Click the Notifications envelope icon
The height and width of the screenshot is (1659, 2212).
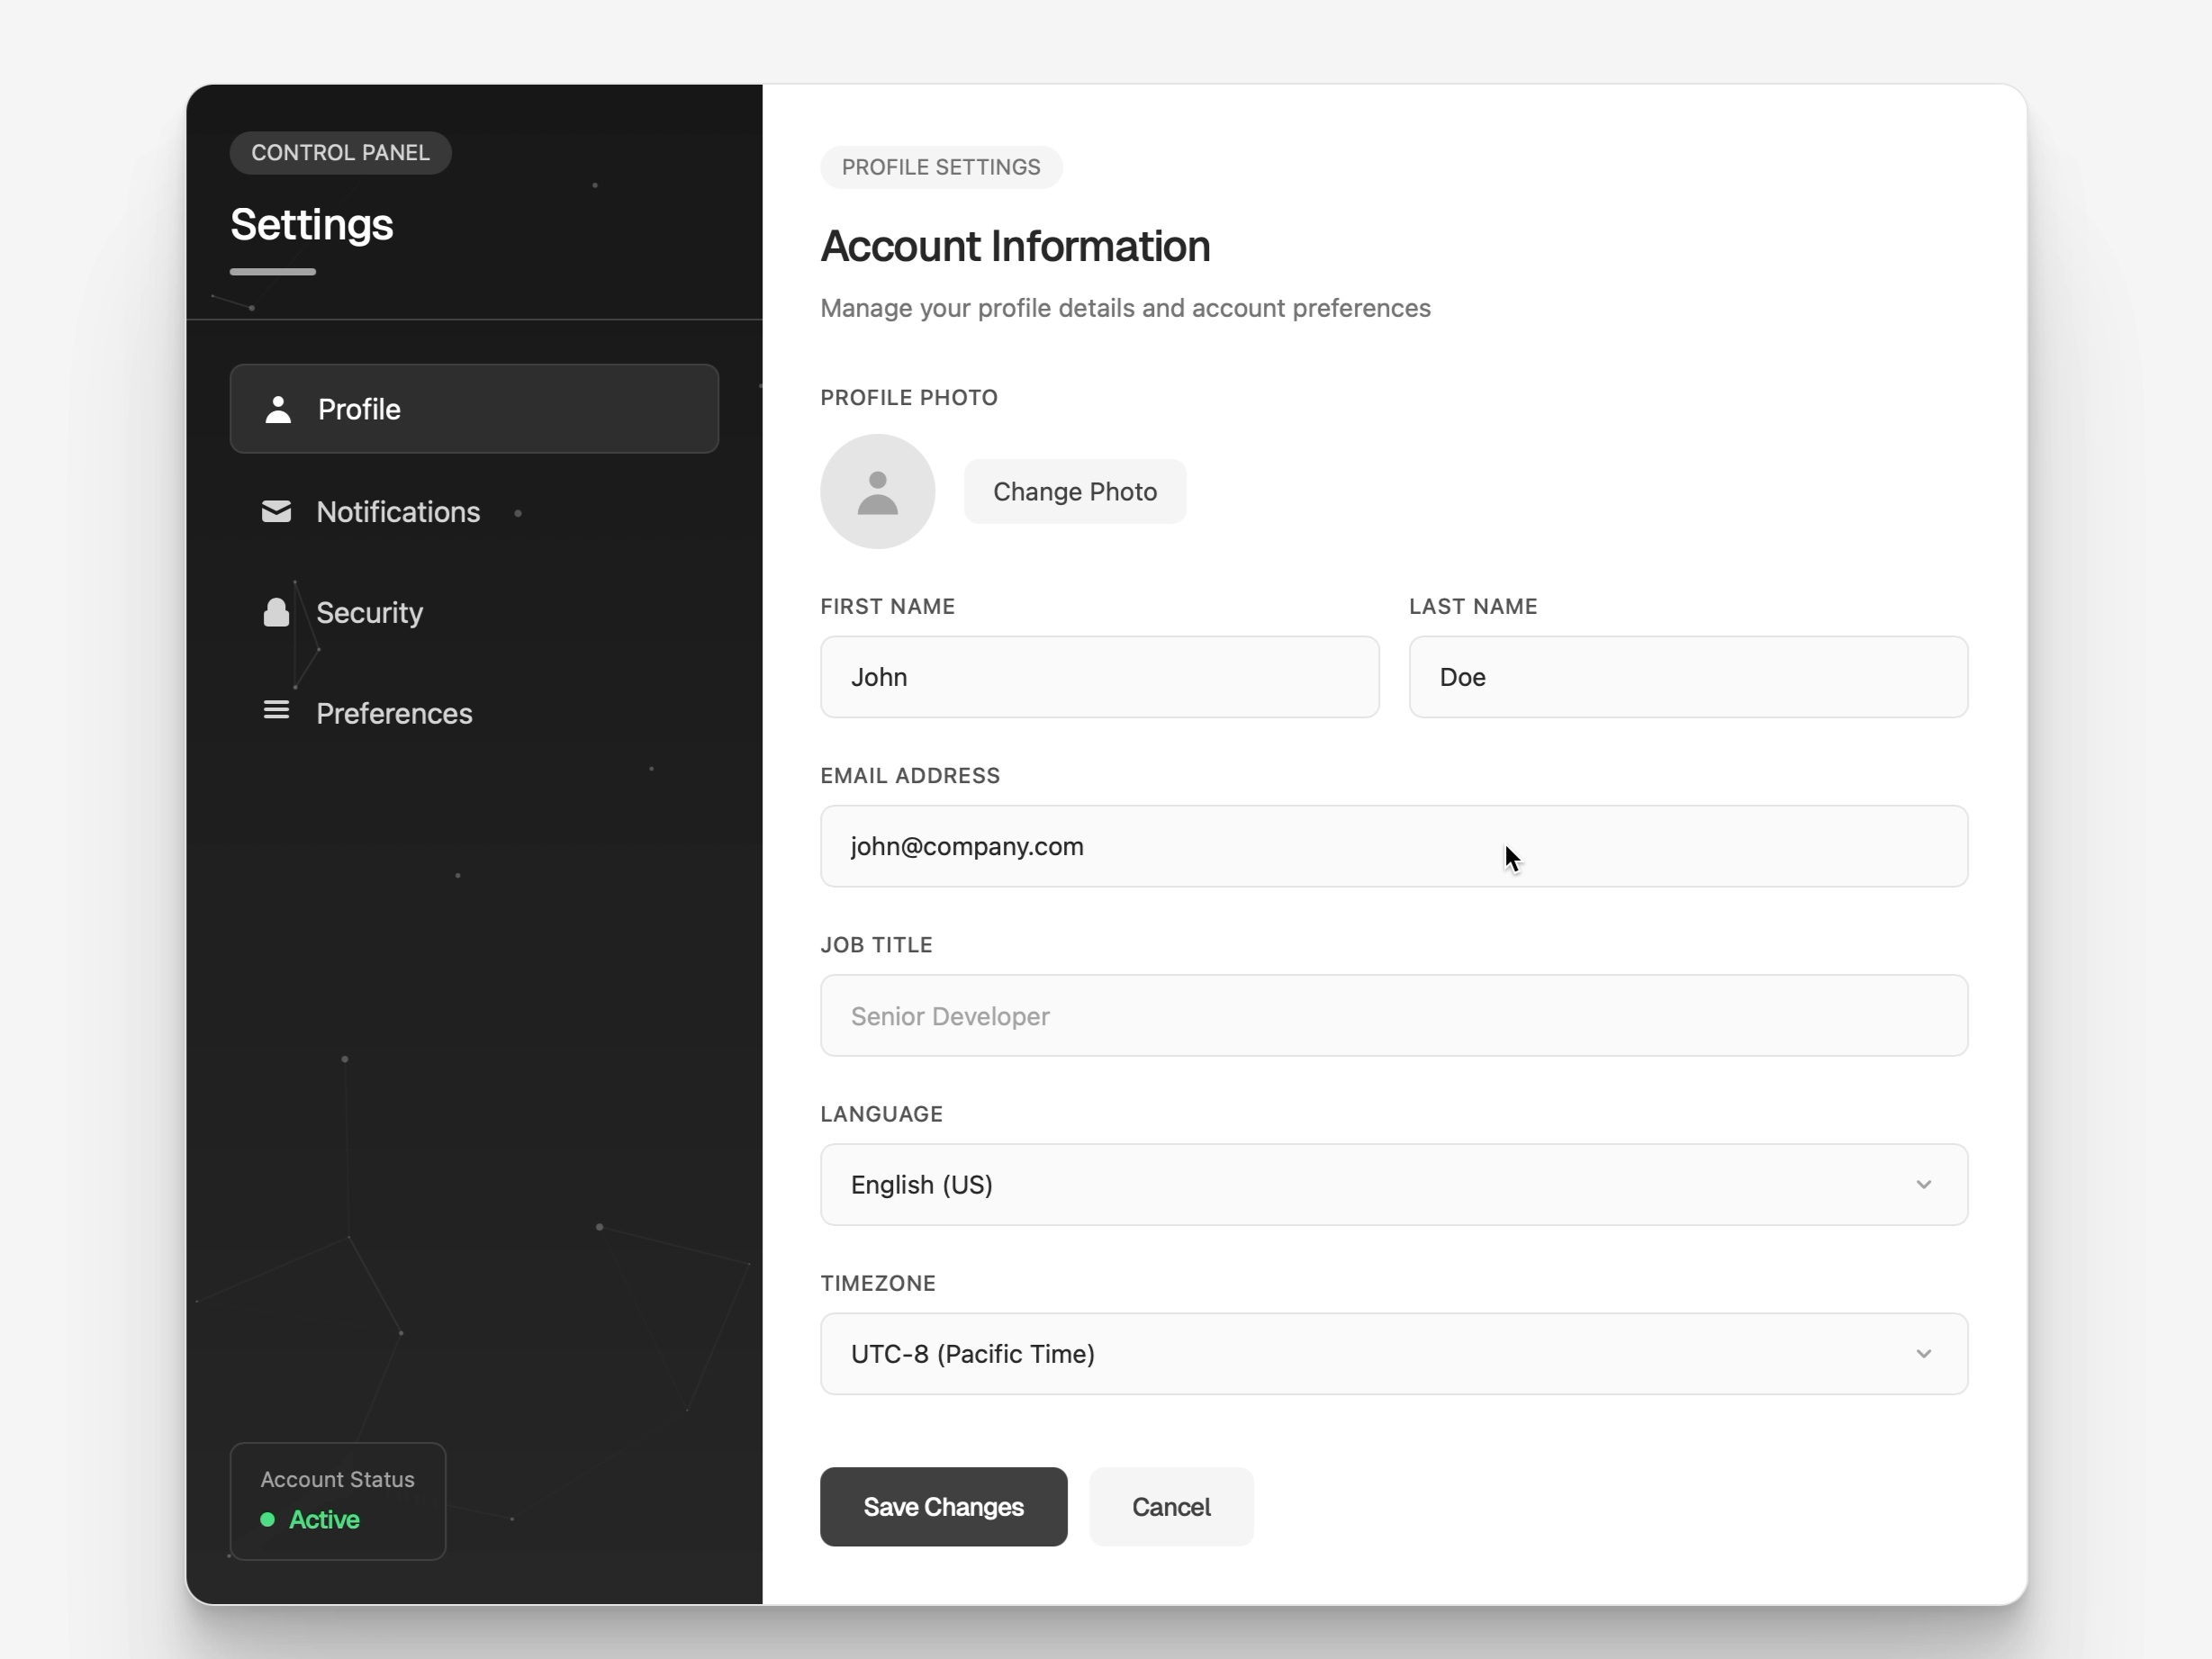(x=276, y=512)
